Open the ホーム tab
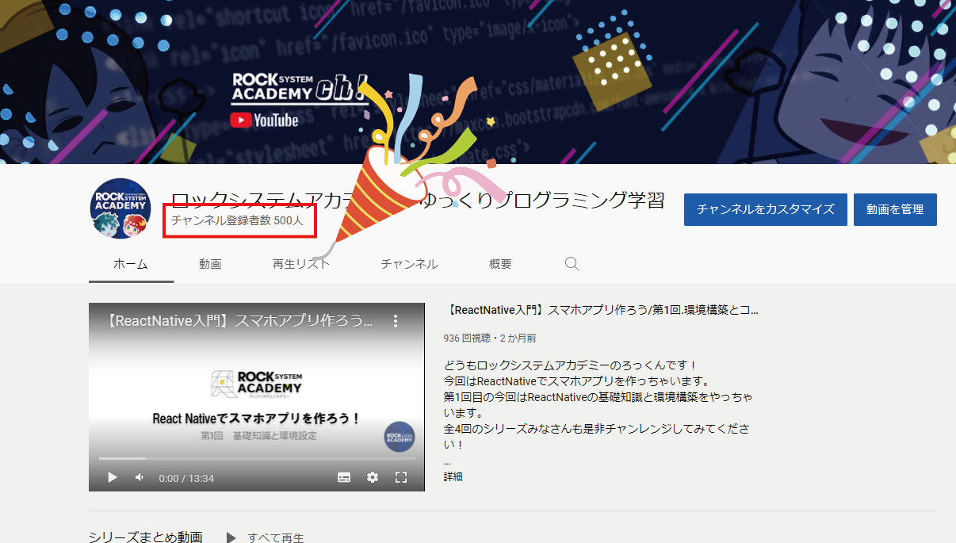The width and height of the screenshot is (956, 543). [131, 264]
